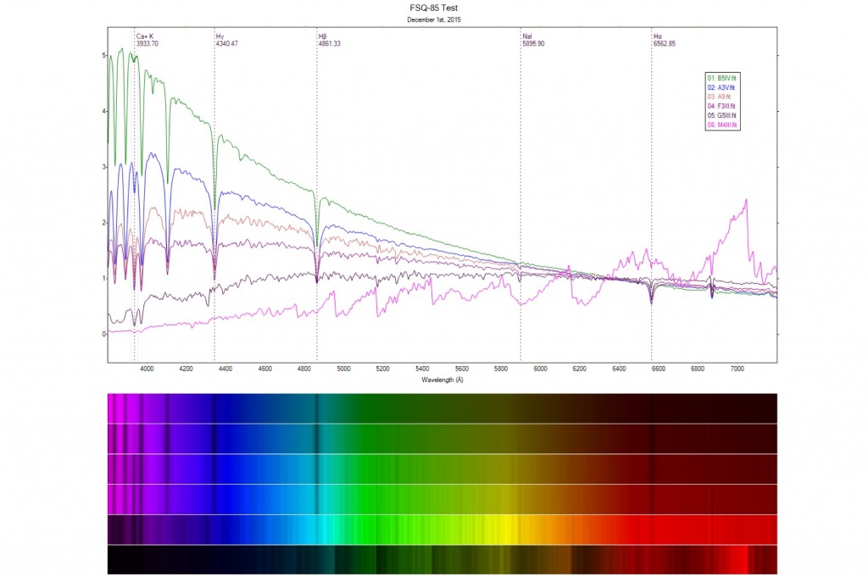Select the 01: B5IV.fit legend entry
This screenshot has height=577, width=868.
click(721, 78)
